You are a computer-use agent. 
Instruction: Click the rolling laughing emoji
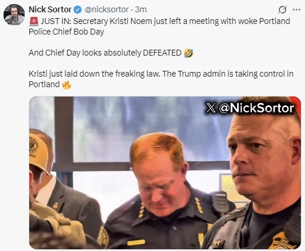tap(189, 53)
